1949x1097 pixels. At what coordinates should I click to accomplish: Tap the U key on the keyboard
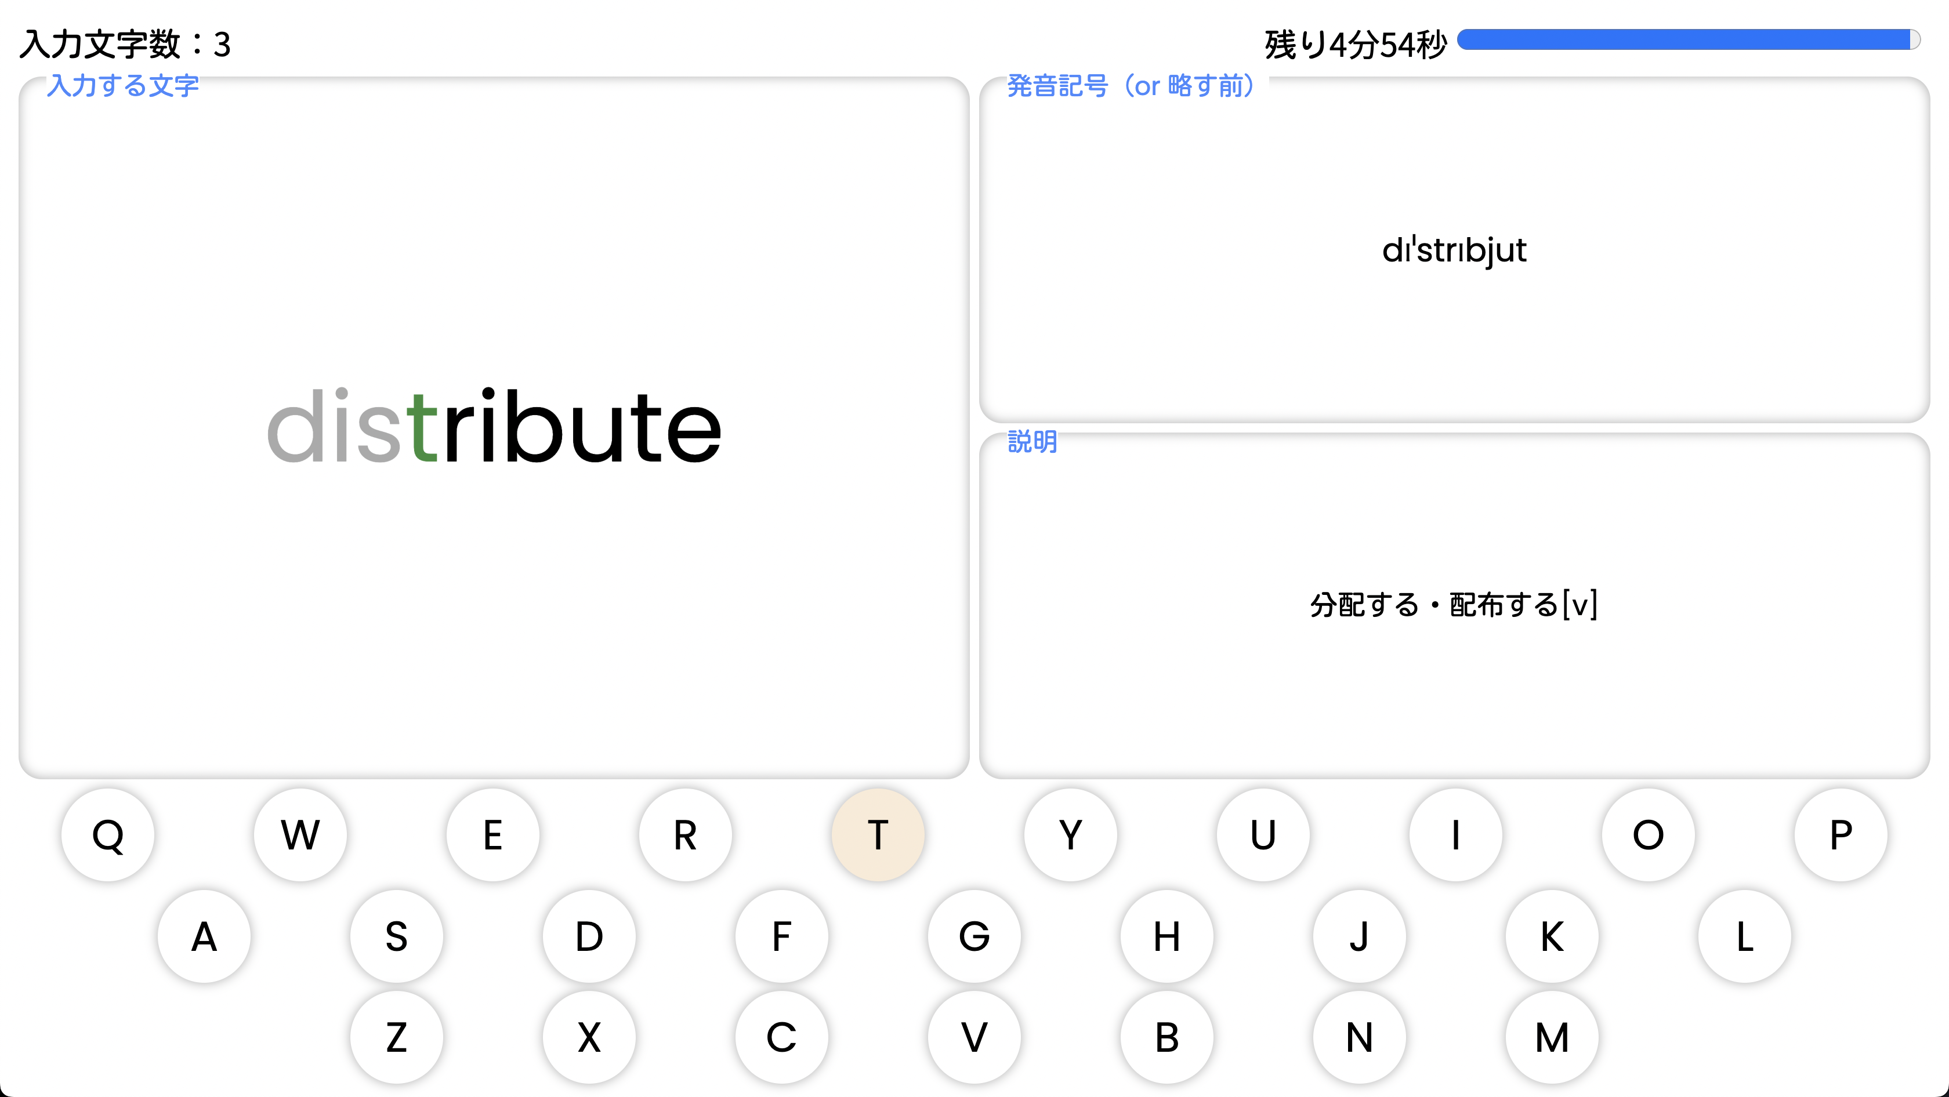1263,835
